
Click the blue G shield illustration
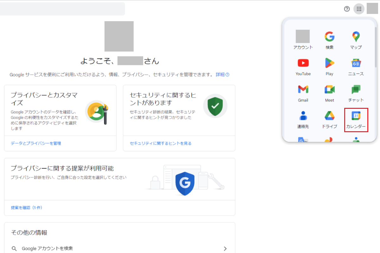pyautogui.click(x=185, y=183)
